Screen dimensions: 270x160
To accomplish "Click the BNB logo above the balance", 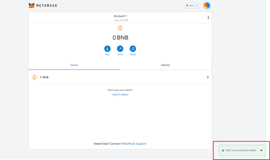I will pos(120,28).
